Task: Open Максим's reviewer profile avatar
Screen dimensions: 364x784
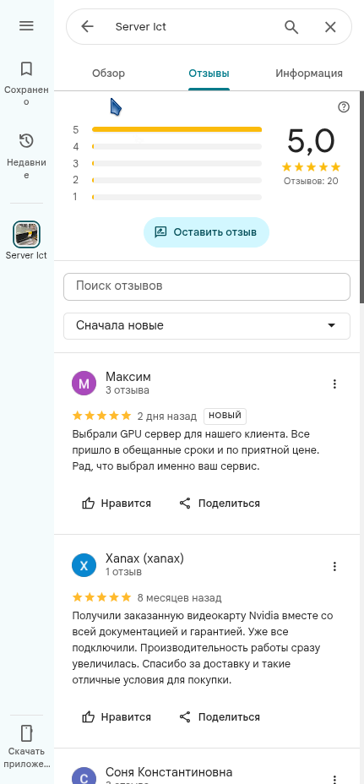Action: click(84, 384)
